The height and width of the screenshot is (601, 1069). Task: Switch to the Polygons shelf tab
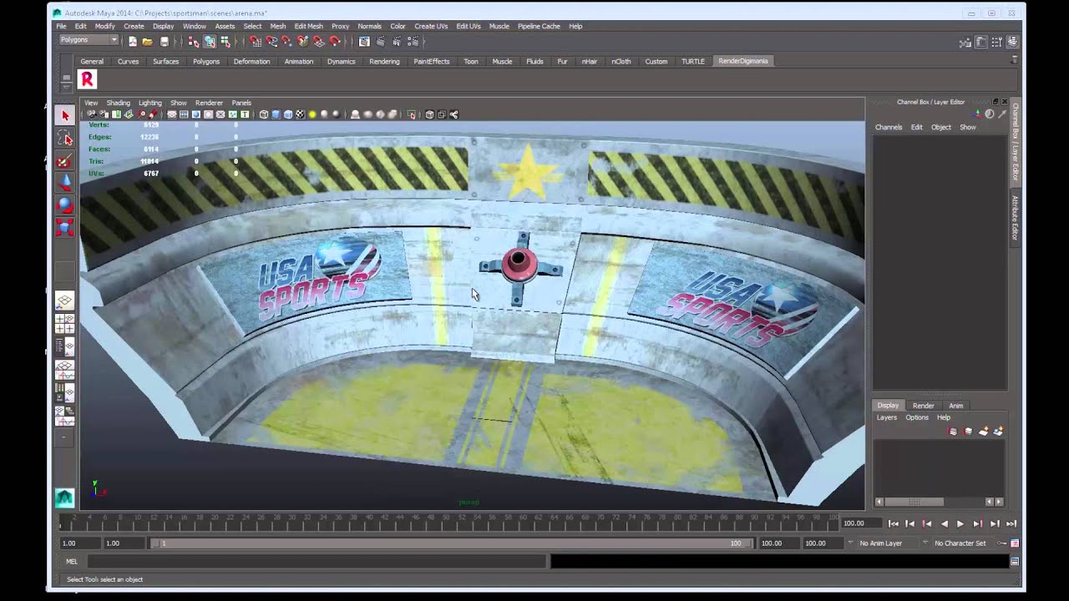(206, 61)
